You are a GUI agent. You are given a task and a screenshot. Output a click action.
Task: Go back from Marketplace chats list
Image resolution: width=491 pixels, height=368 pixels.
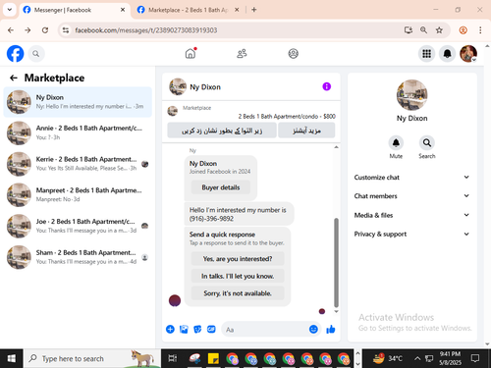click(14, 78)
